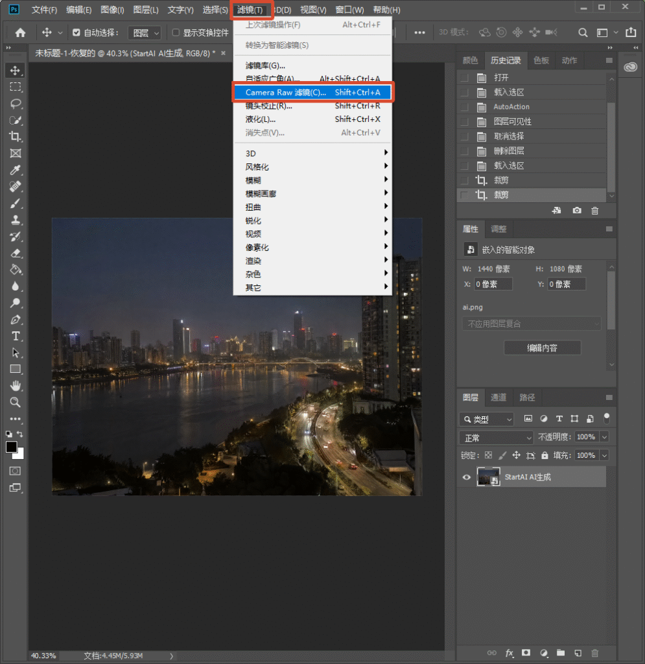Select the Brush tool
Image resolution: width=645 pixels, height=664 pixels.
tap(16, 204)
